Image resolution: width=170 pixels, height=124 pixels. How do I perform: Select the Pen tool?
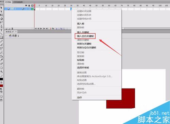click(1, 26)
